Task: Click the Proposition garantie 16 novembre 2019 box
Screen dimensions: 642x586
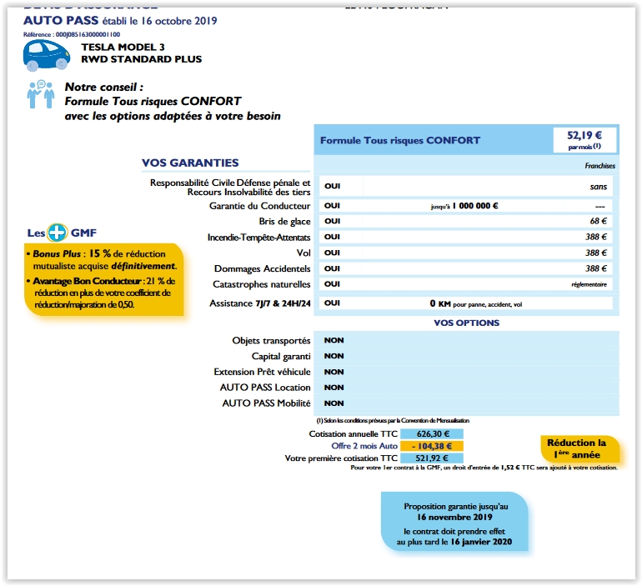Action: (x=454, y=522)
